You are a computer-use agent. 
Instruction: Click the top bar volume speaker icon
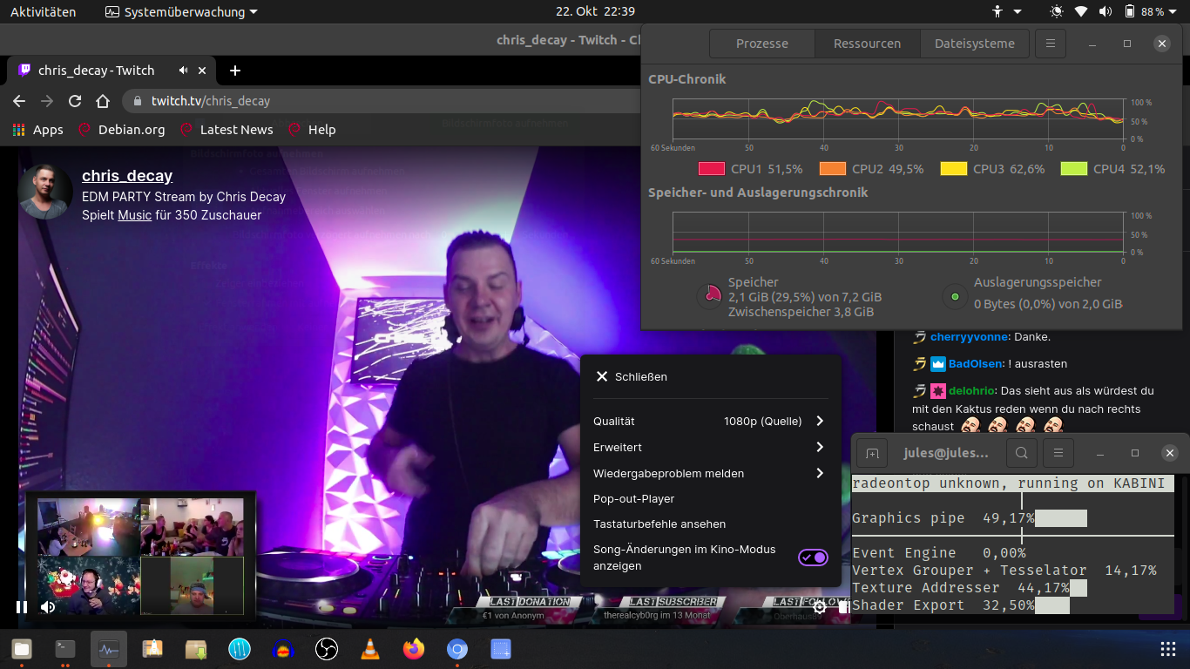coord(1105,12)
